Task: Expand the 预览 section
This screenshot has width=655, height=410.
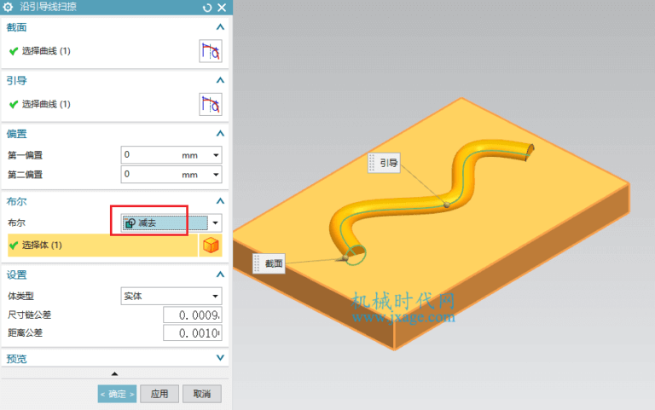Action: pos(220,358)
